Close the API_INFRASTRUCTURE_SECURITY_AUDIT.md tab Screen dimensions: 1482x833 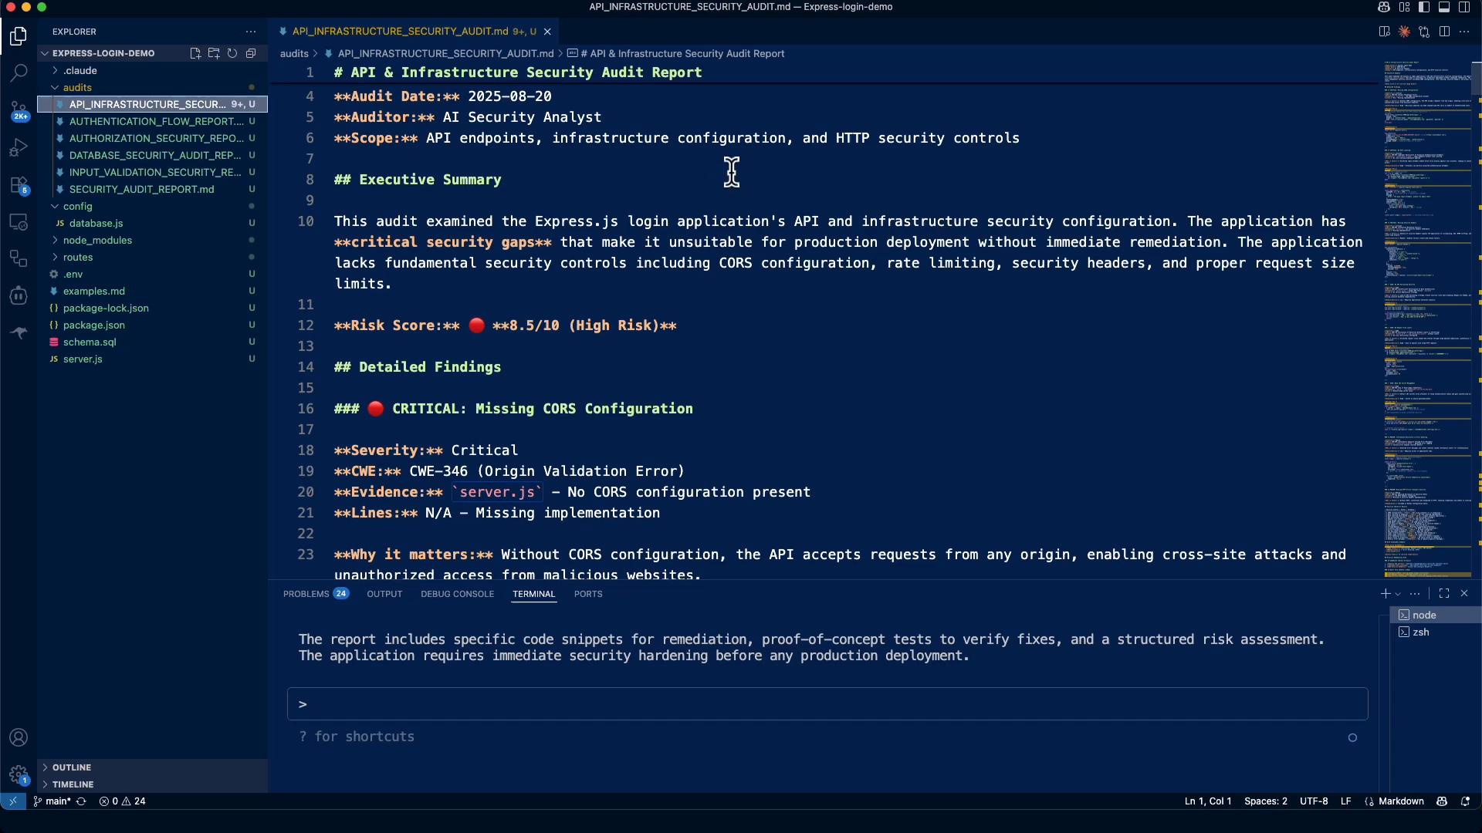[547, 32]
